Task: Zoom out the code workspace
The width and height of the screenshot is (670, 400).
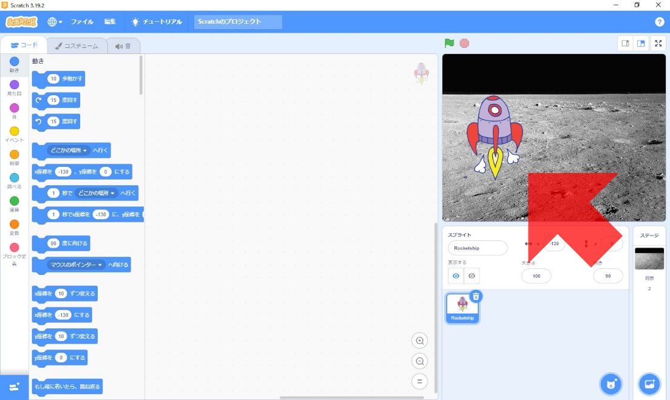Action: (x=419, y=361)
